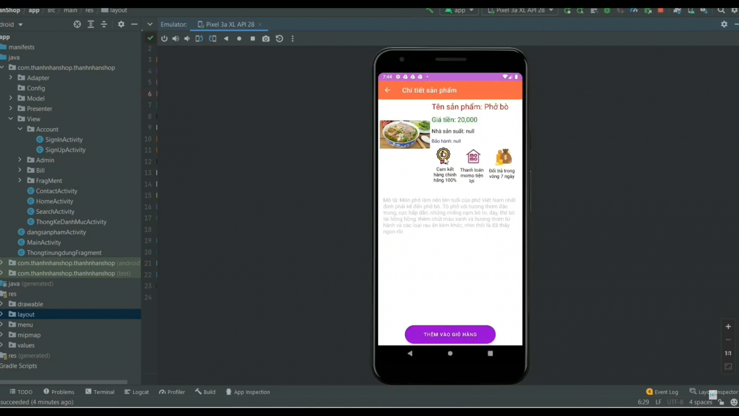This screenshot has width=739, height=416.
Task: Click the Phở bò product image
Action: tap(405, 134)
